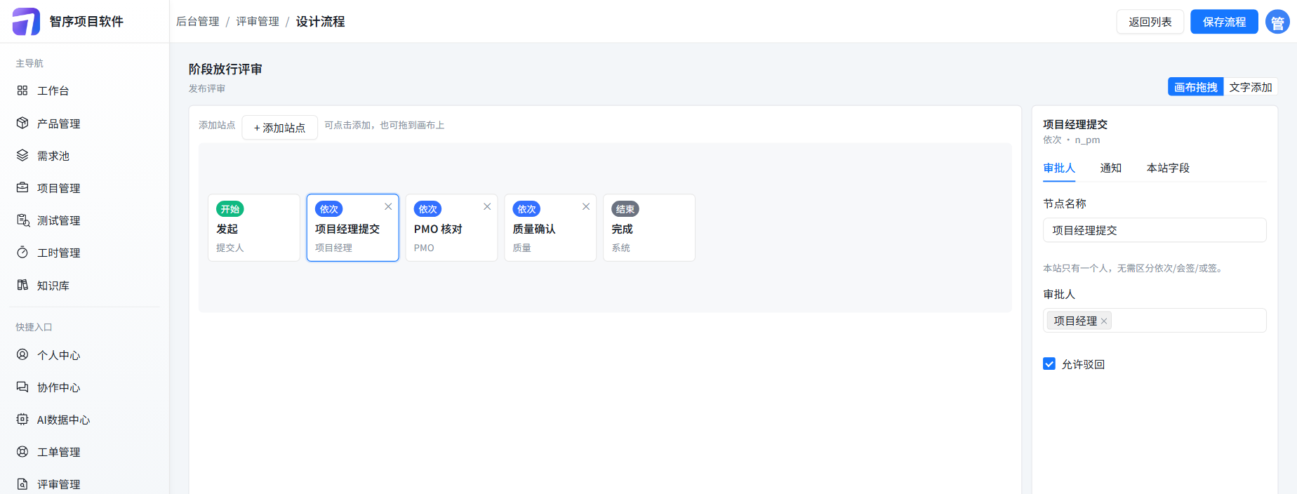The width and height of the screenshot is (1297, 494).
Task: Select the PMO 核对 node card
Action: 451,227
